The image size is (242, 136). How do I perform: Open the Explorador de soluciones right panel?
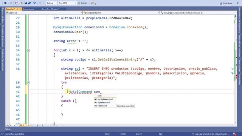click(x=239, y=46)
